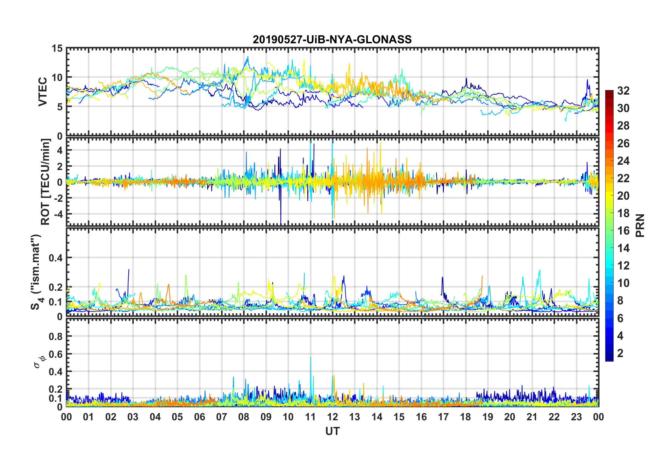Select tick 30 on the PRN colorbar
The image size is (665, 451).
click(x=623, y=108)
